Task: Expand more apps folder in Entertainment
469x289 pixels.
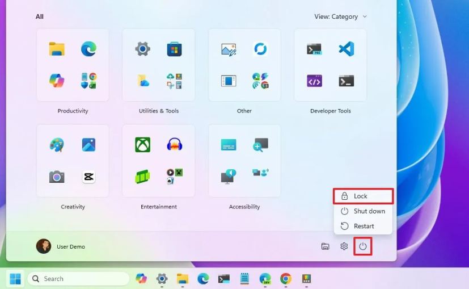Action: (174, 176)
